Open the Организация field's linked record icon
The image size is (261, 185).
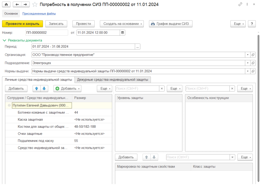253,55
